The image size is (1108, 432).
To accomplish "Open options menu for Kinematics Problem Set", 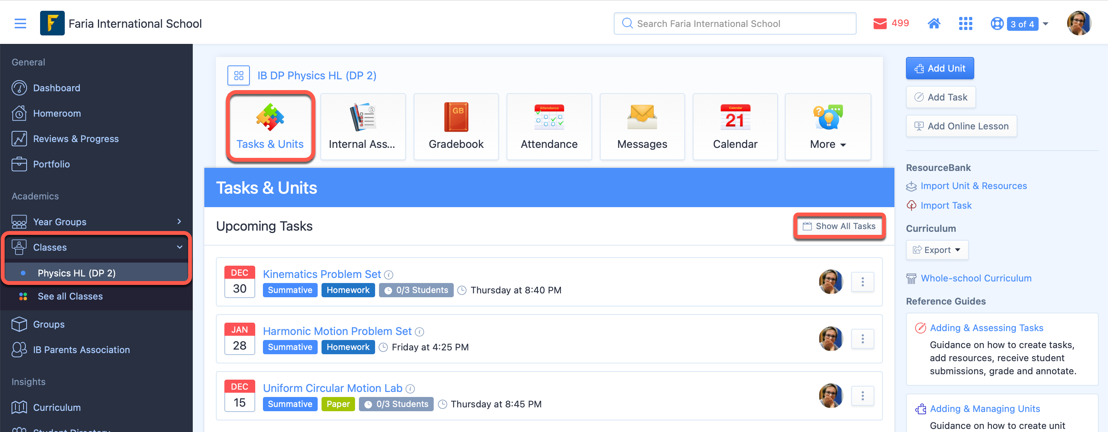I will coord(862,281).
